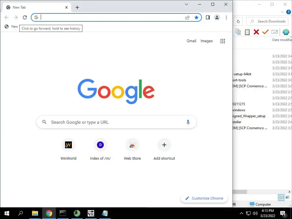Open taskbar search magnifier
This screenshot has width=292, height=219.
coord(21,213)
